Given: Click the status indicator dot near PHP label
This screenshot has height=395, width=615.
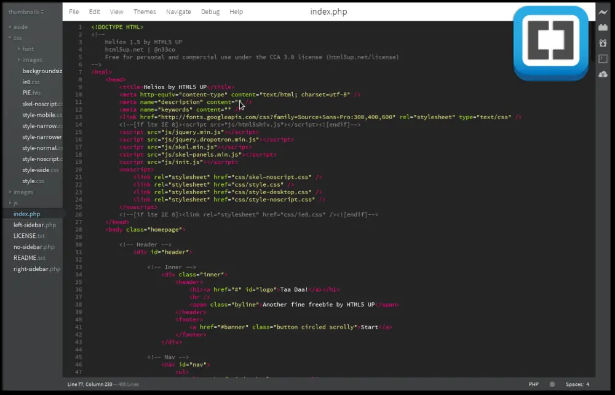Looking at the screenshot, I should click(550, 384).
